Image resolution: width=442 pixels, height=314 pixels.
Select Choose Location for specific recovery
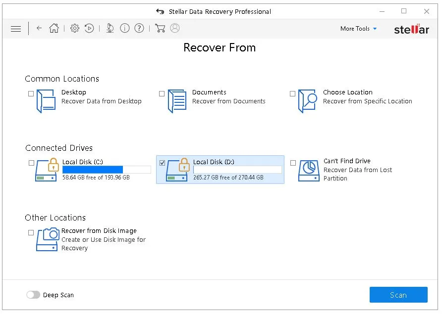pyautogui.click(x=292, y=93)
